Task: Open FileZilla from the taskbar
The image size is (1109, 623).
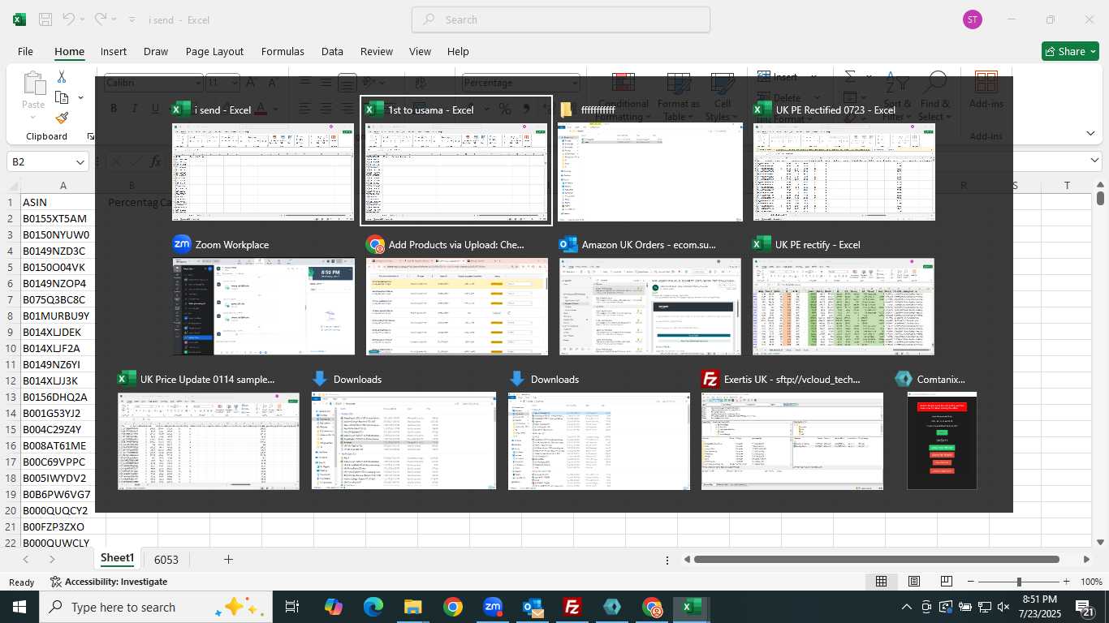Action: (573, 607)
